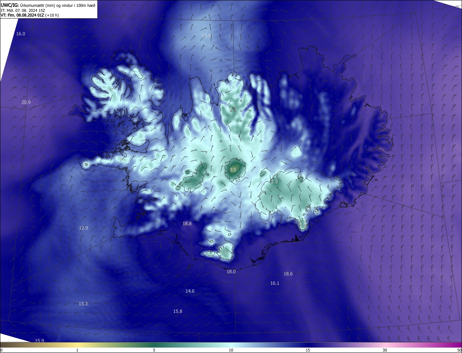Click the 12.9 value label
The height and width of the screenshot is (353, 462).
click(83, 228)
